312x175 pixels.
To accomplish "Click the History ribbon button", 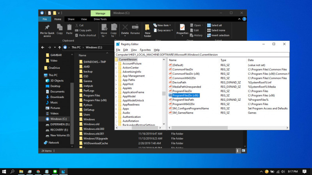I will pyautogui.click(x=196, y=35).
